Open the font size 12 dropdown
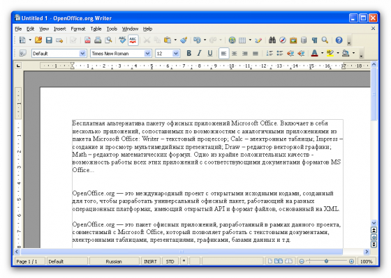This screenshot has width=391, height=278. (175, 54)
